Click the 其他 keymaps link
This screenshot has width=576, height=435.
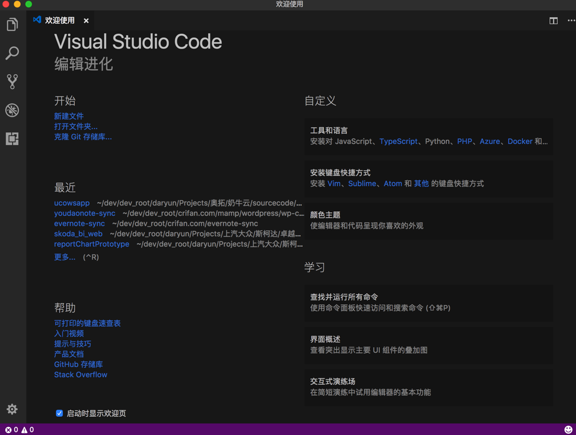click(421, 183)
